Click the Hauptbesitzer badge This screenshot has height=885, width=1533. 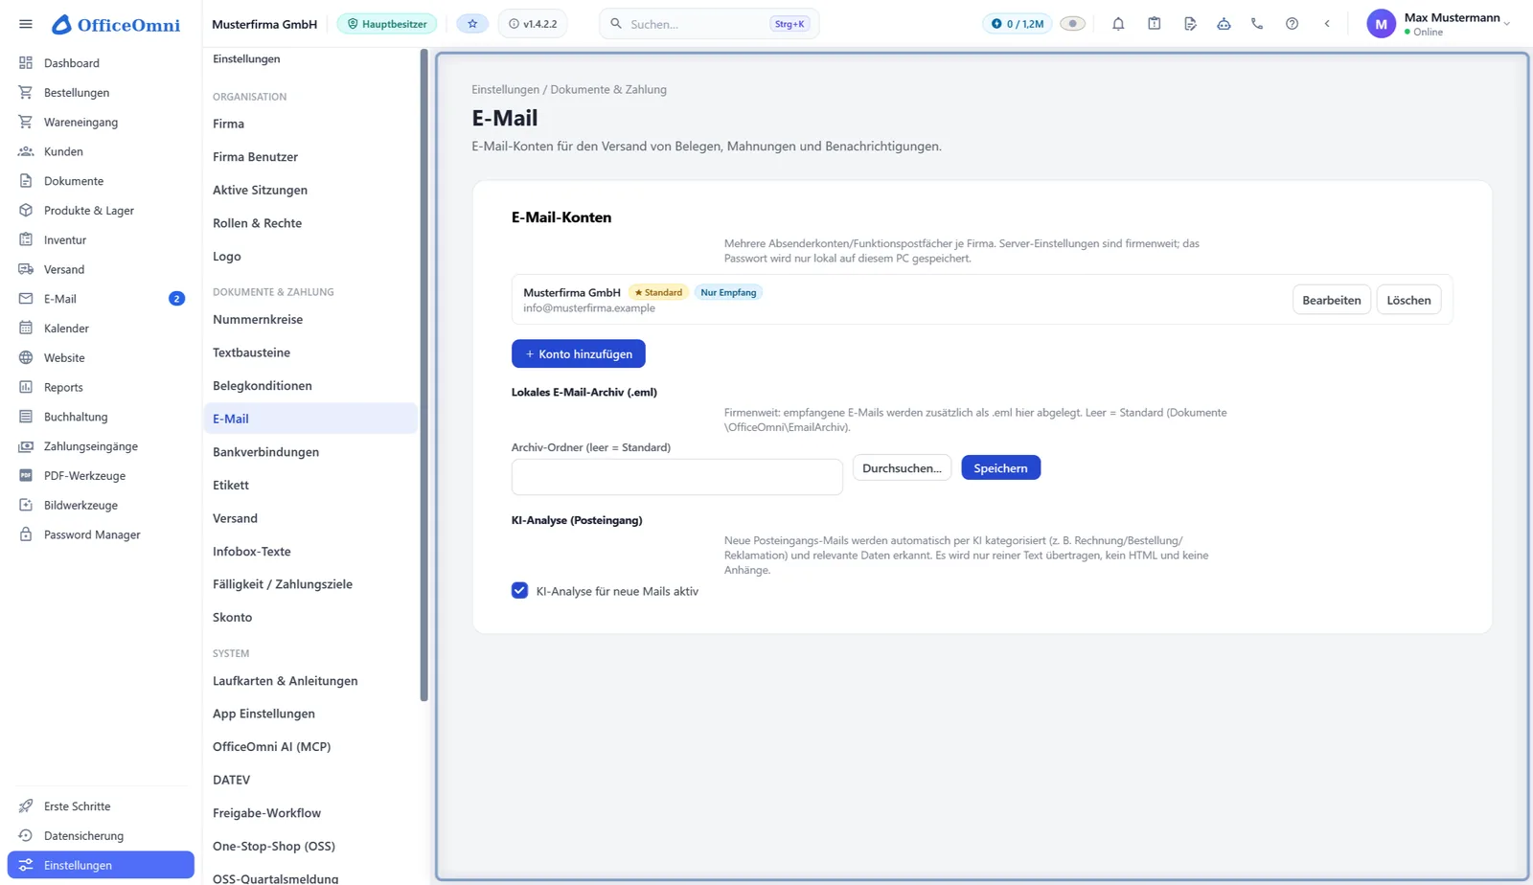(387, 24)
